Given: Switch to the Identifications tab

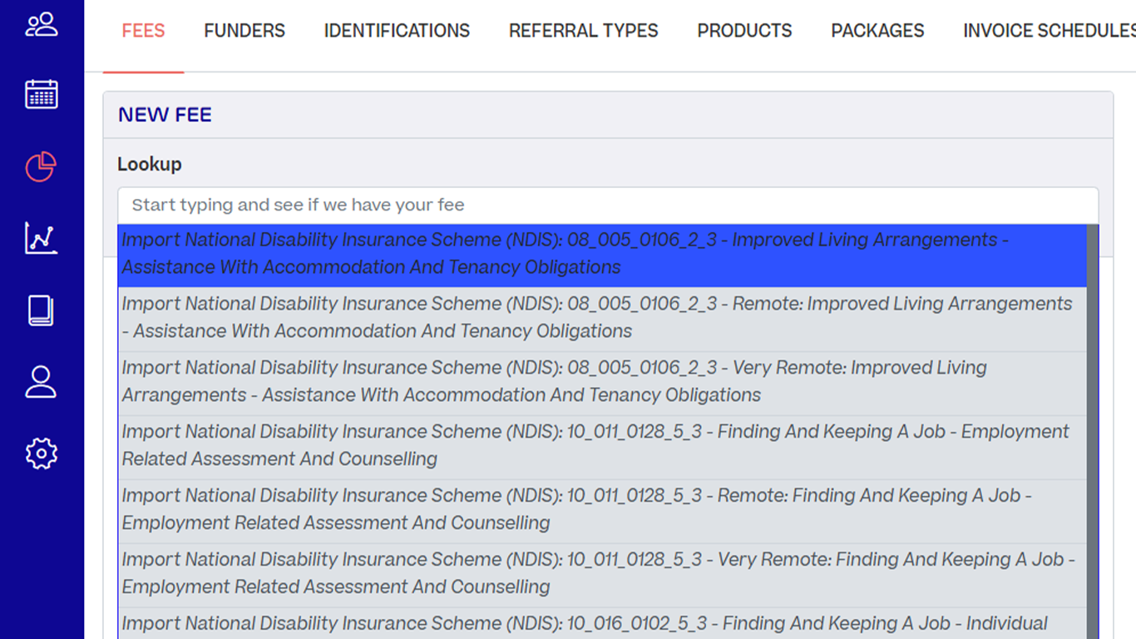Looking at the screenshot, I should [397, 31].
